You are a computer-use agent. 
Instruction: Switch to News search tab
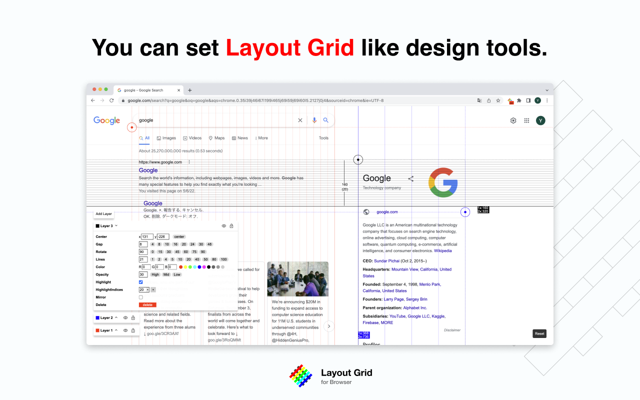coord(240,138)
